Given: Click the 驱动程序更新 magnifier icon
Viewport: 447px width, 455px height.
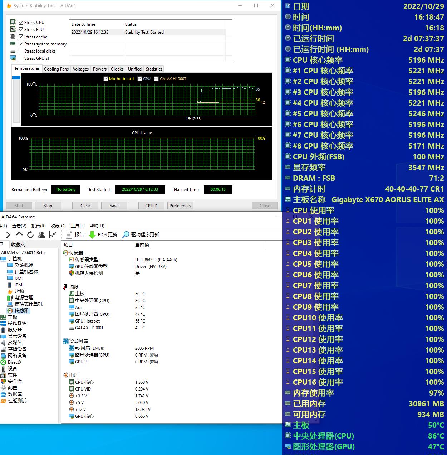Looking at the screenshot, I should [126, 234].
